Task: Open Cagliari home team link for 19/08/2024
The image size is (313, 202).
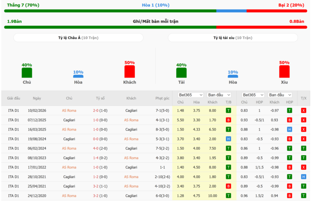Action: [x=69, y=139]
